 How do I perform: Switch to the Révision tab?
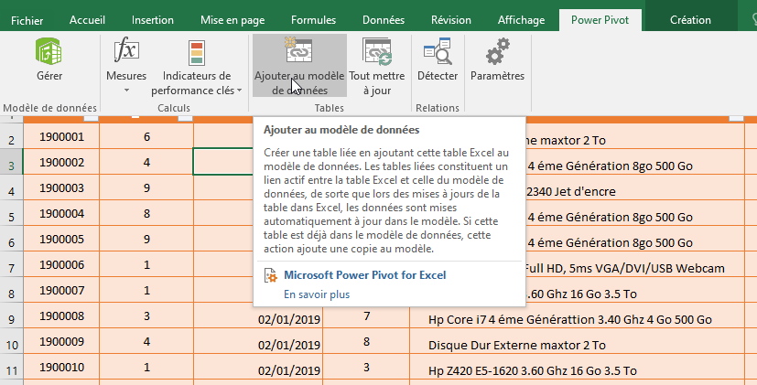coord(451,20)
